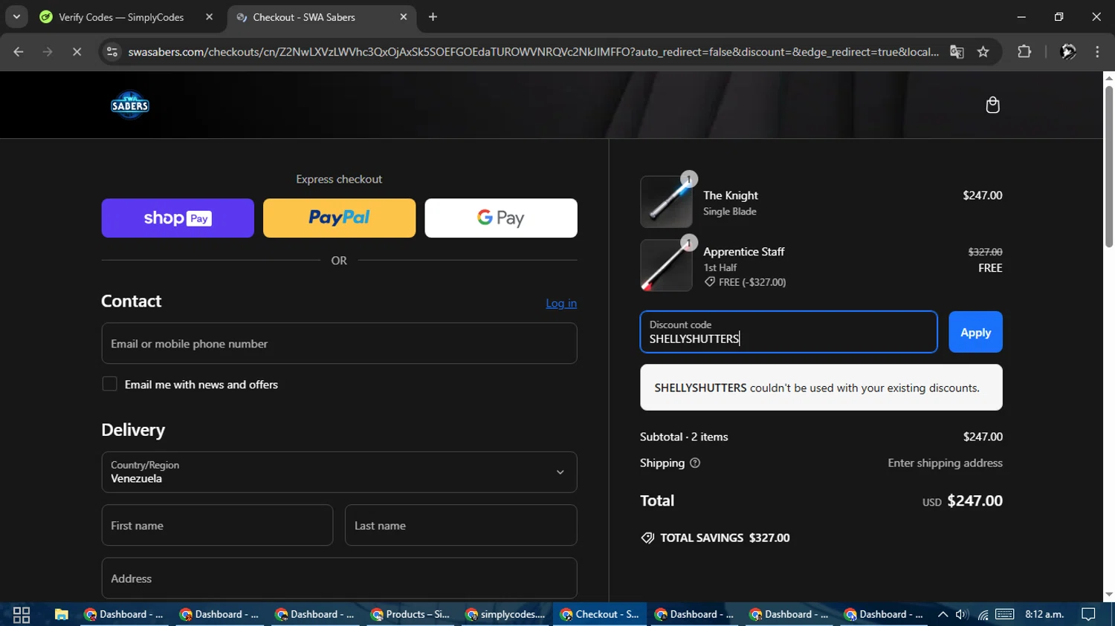Viewport: 1115px width, 626px height.
Task: Open the shopping bag cart icon
Action: click(992, 105)
